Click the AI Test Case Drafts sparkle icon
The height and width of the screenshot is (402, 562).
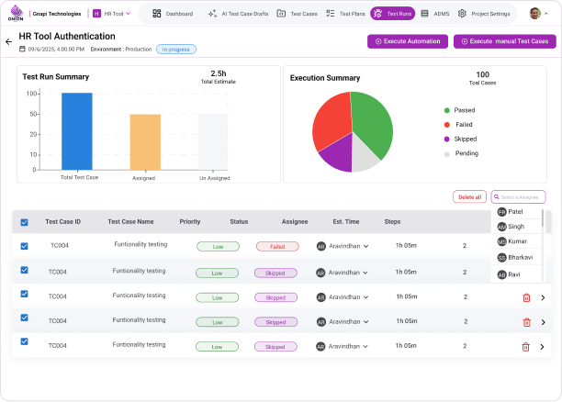point(212,14)
